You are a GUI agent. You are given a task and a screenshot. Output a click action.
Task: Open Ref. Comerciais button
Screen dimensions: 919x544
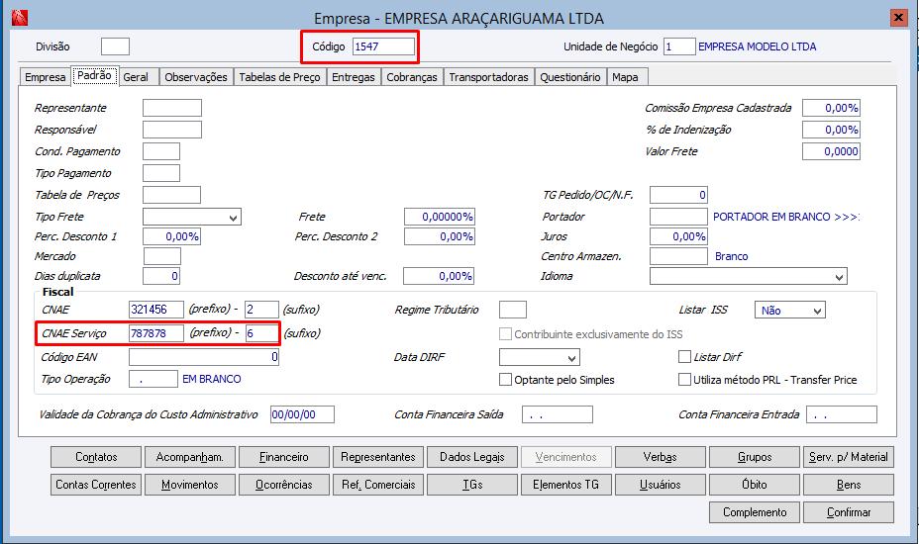(378, 485)
